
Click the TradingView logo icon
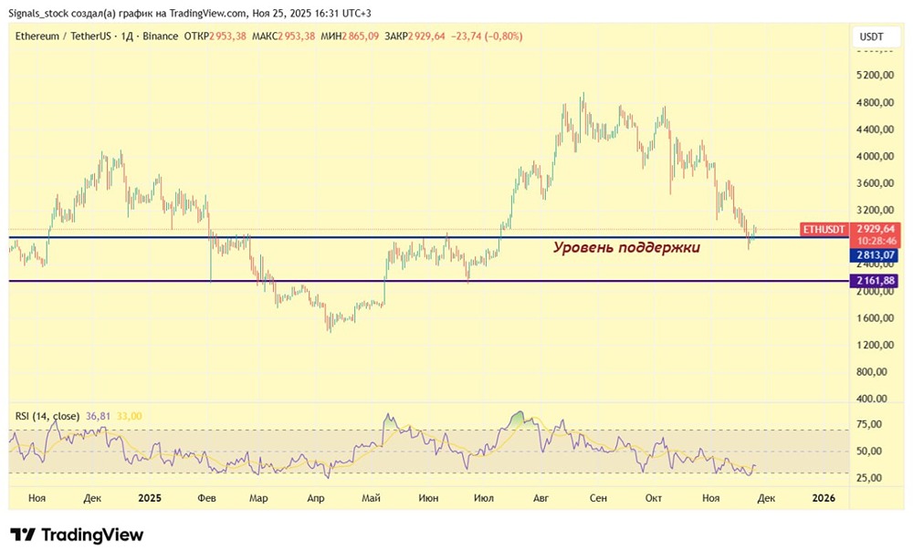pyautogui.click(x=23, y=534)
